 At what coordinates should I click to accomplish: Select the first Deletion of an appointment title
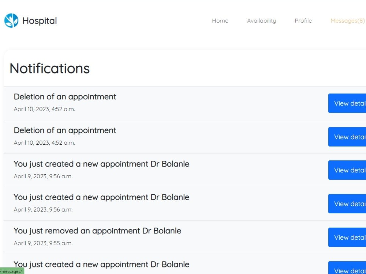pos(65,97)
